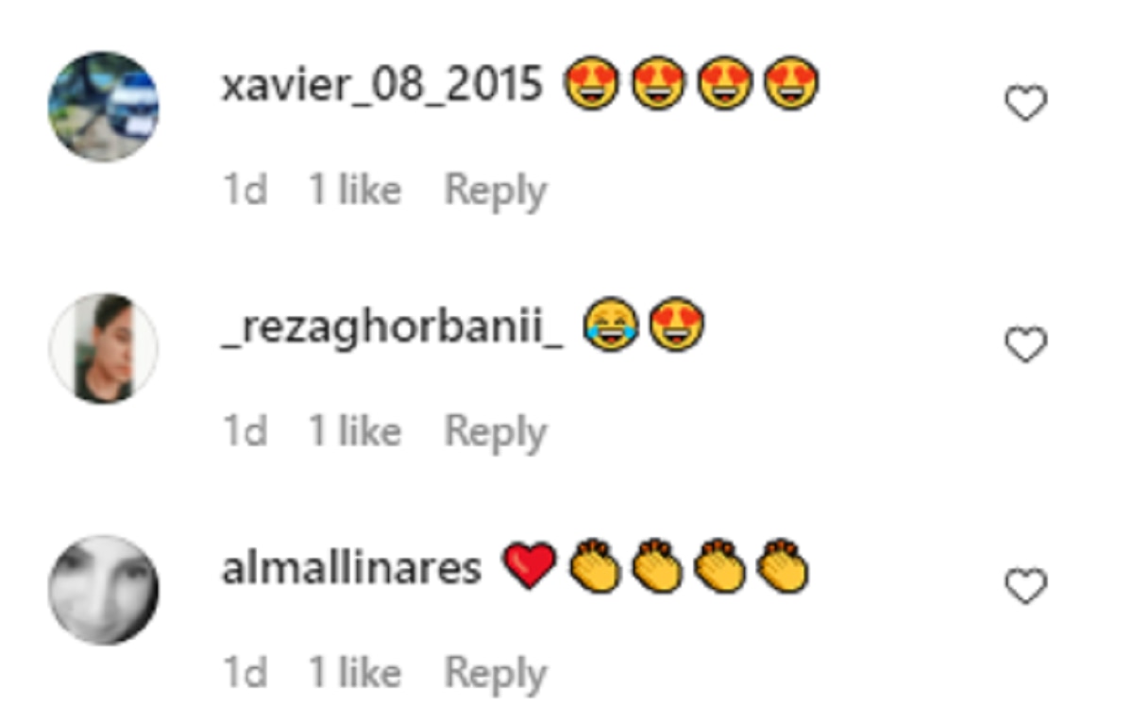Click the crying-laughing emoji in _rezaghorbanii_ comment
The height and width of the screenshot is (704, 1133).
click(611, 326)
